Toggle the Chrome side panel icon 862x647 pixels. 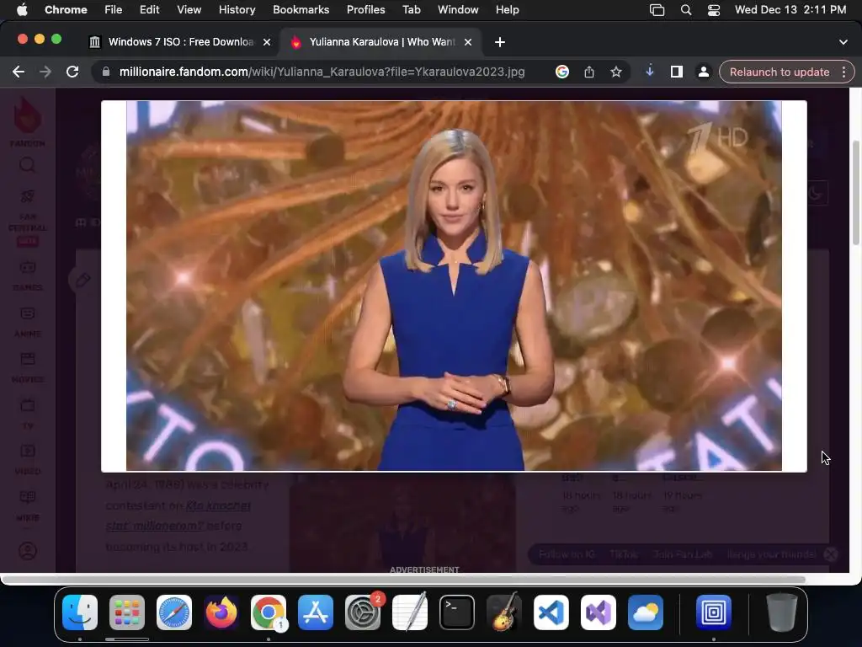coord(676,72)
